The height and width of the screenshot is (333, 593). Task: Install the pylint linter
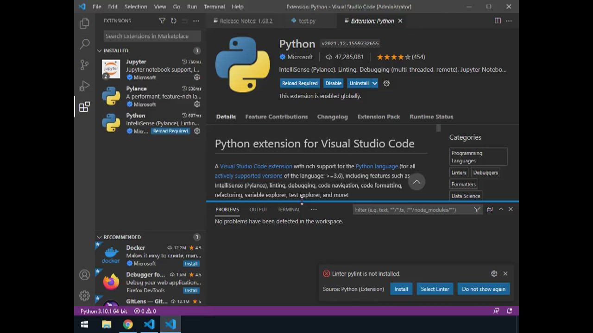tap(401, 289)
